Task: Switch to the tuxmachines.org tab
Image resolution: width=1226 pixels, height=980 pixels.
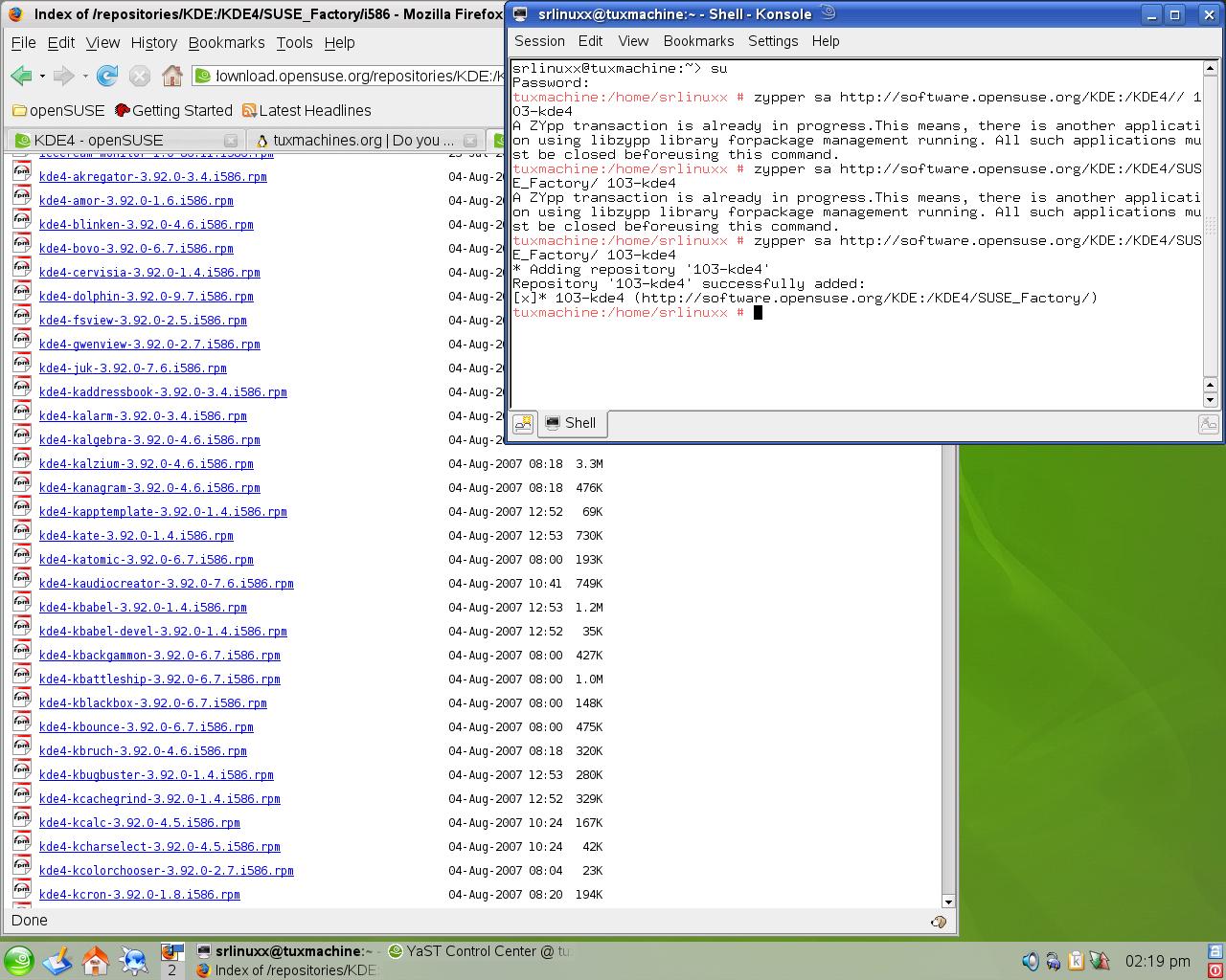Action: click(364, 140)
